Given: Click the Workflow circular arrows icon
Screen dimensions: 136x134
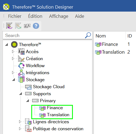Looking at the screenshot, I should click(x=21, y=66).
